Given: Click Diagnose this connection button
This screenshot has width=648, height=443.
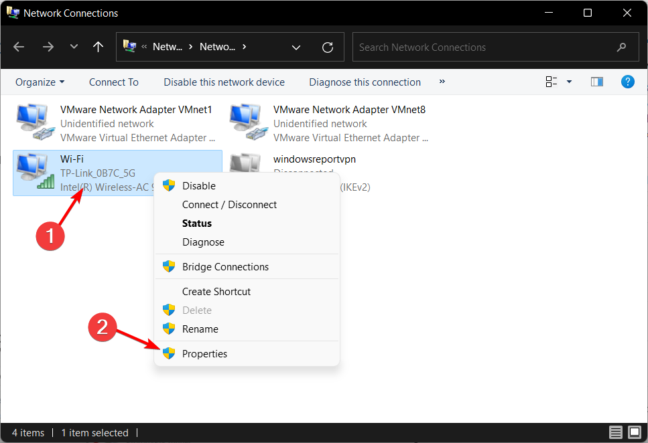Looking at the screenshot, I should pyautogui.click(x=365, y=82).
